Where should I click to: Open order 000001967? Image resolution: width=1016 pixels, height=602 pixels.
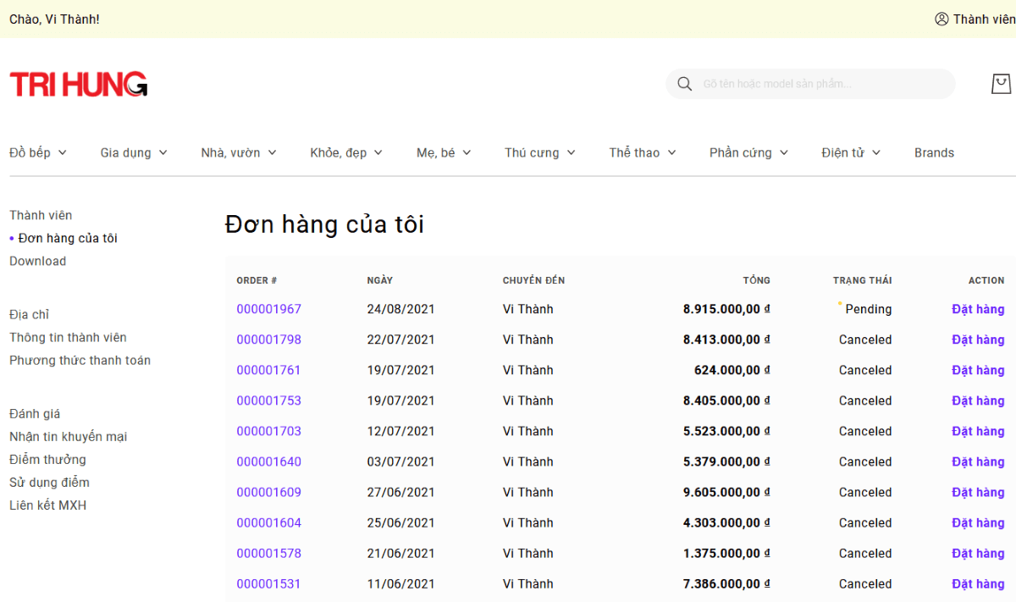[268, 309]
